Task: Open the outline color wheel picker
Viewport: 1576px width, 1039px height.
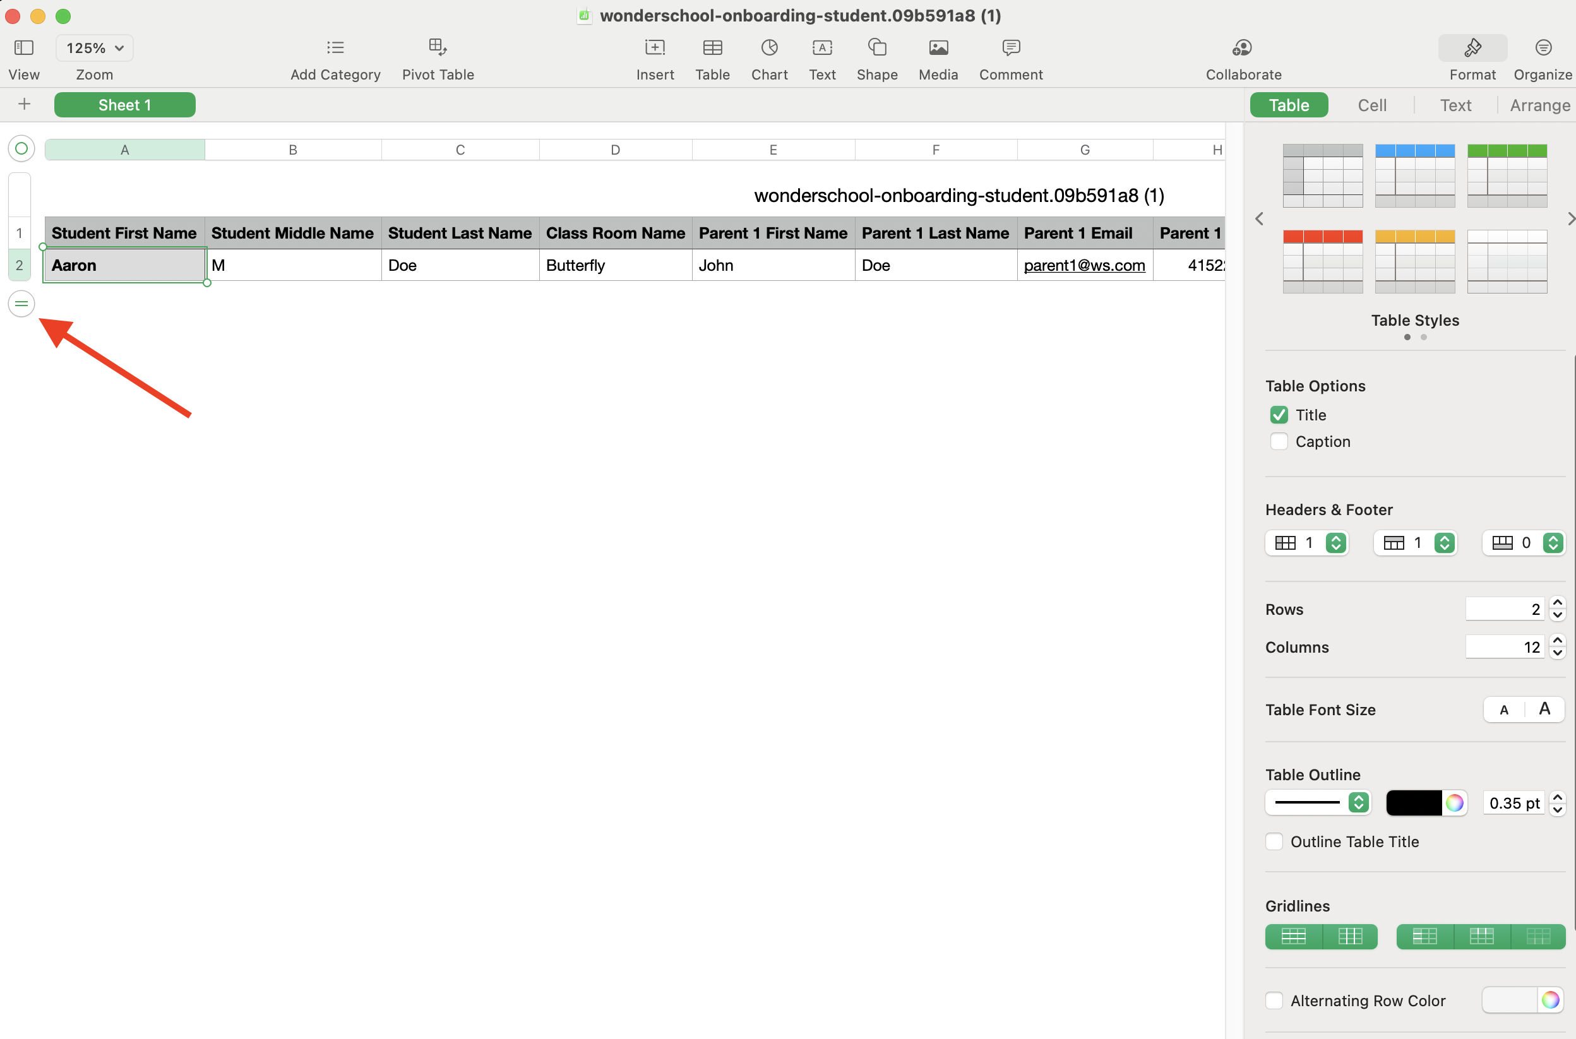Action: [1454, 802]
